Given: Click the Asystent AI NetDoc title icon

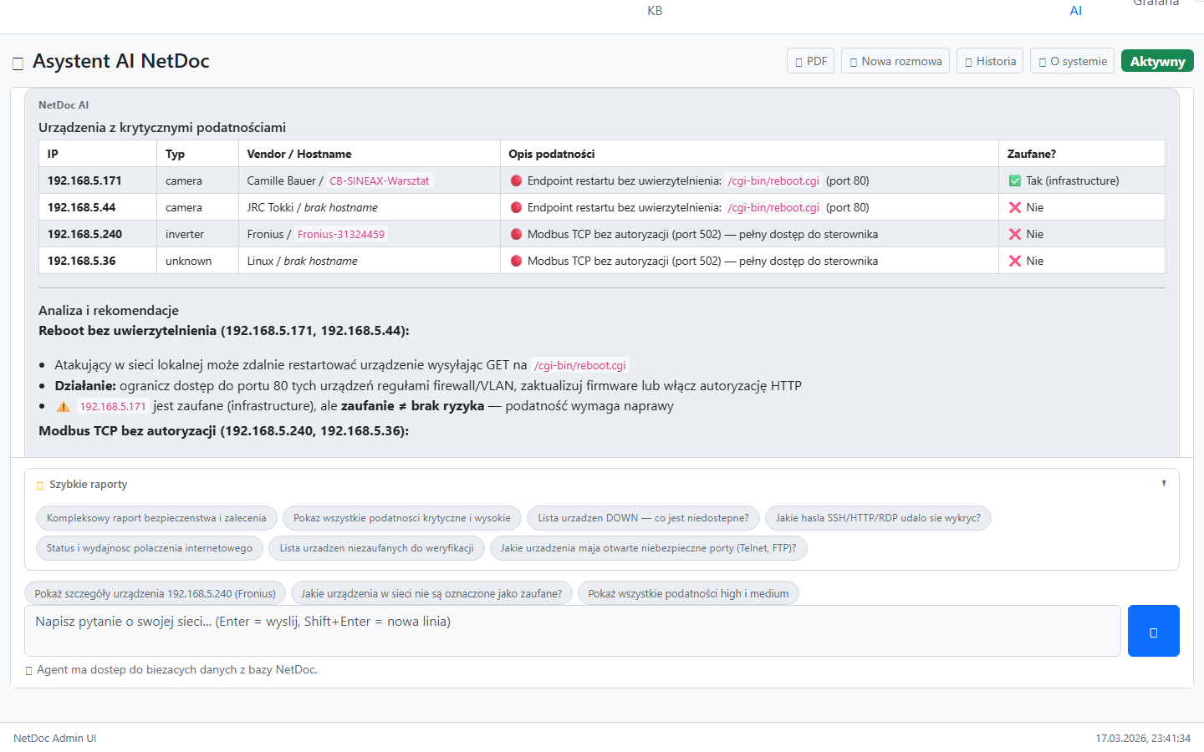Looking at the screenshot, I should pos(18,64).
